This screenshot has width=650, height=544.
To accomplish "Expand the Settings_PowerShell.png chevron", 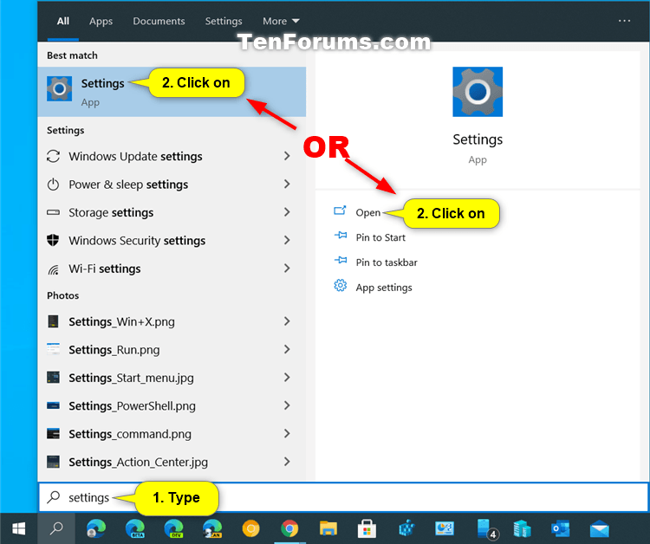I will (x=287, y=405).
